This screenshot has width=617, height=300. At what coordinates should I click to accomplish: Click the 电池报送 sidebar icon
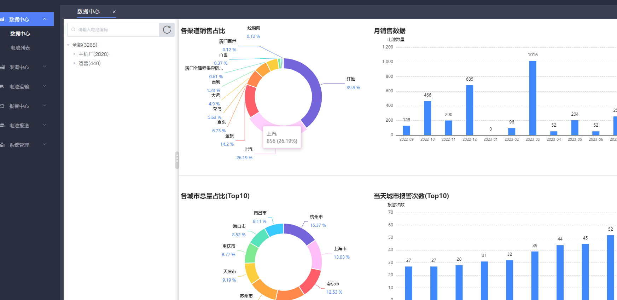[x=2, y=126]
